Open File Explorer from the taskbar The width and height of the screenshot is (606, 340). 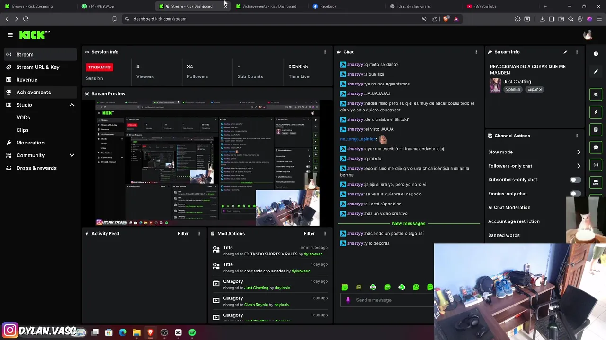click(x=136, y=332)
